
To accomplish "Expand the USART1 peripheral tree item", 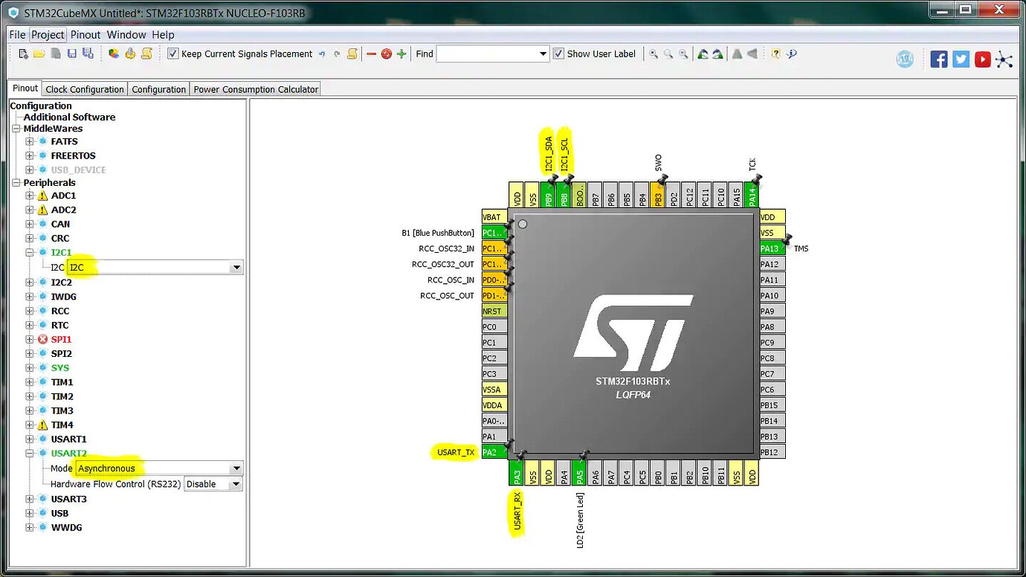I will pos(29,439).
